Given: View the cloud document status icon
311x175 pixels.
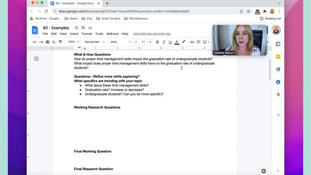Looking at the screenshot, I should pos(90,28).
